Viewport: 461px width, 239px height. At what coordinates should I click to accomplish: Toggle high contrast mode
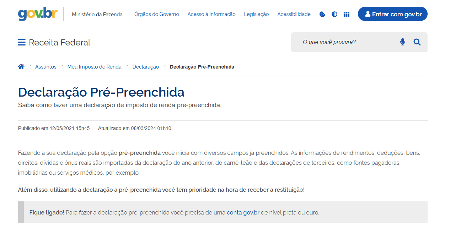334,14
